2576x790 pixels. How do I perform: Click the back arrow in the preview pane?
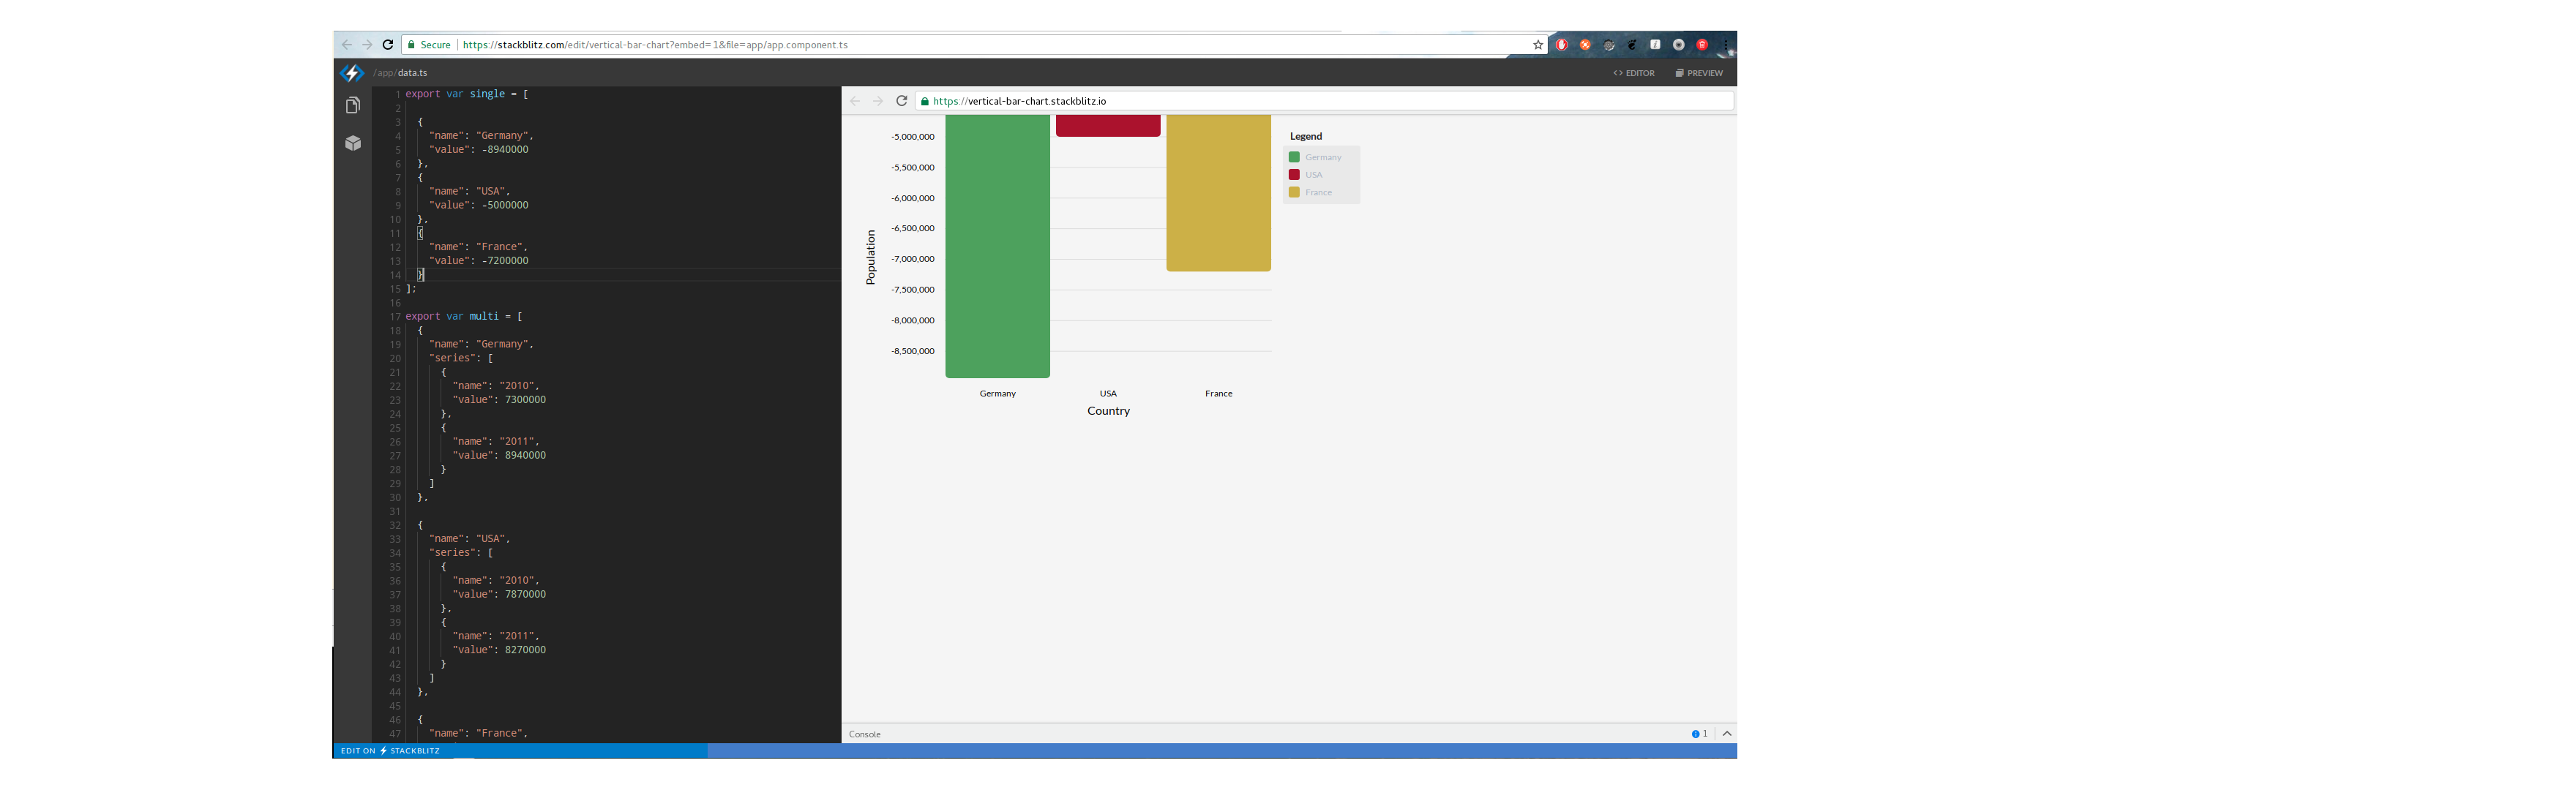pyautogui.click(x=855, y=101)
